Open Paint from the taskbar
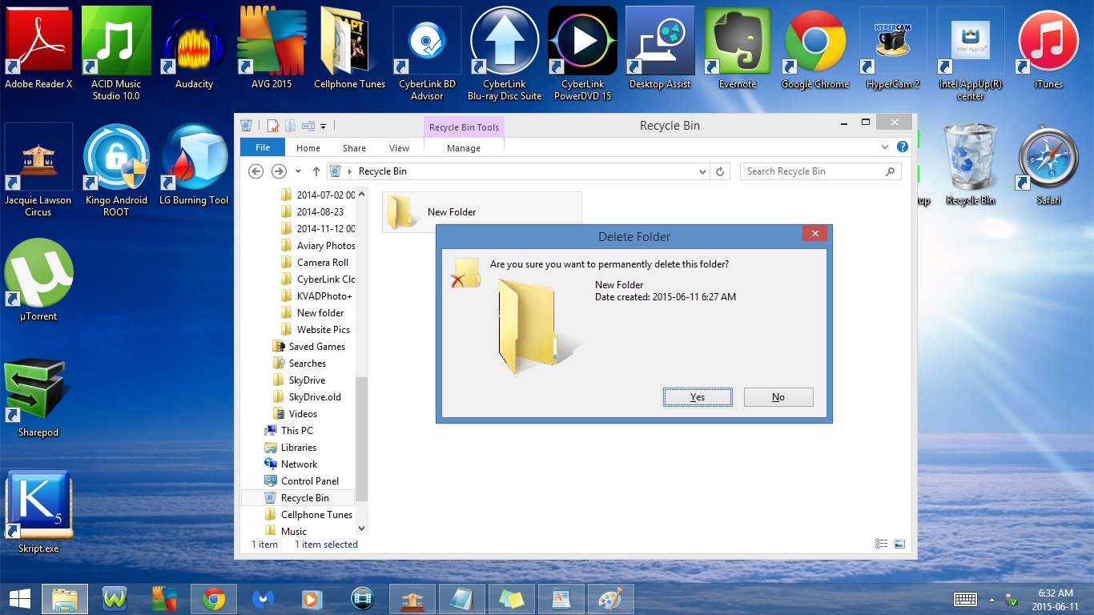This screenshot has height=615, width=1094. 610,599
